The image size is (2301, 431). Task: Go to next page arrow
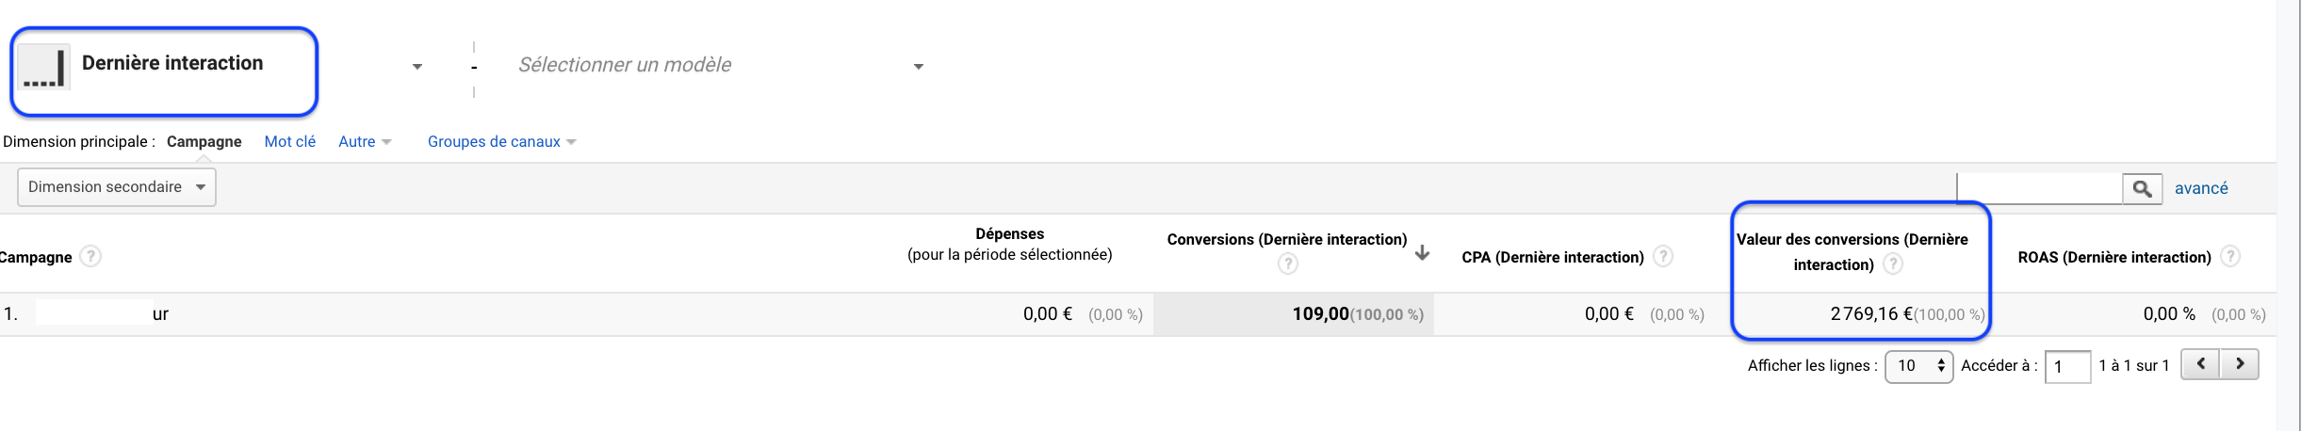point(2240,364)
